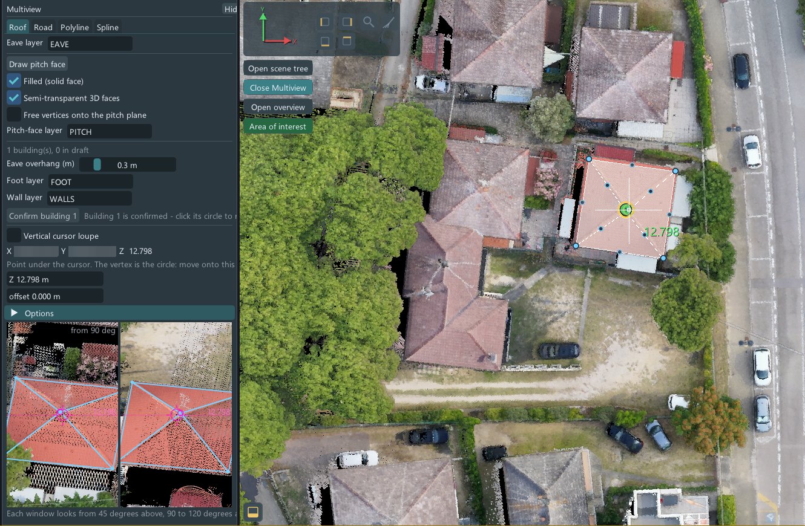
Task: Click the Close Multiview button
Action: tap(278, 88)
